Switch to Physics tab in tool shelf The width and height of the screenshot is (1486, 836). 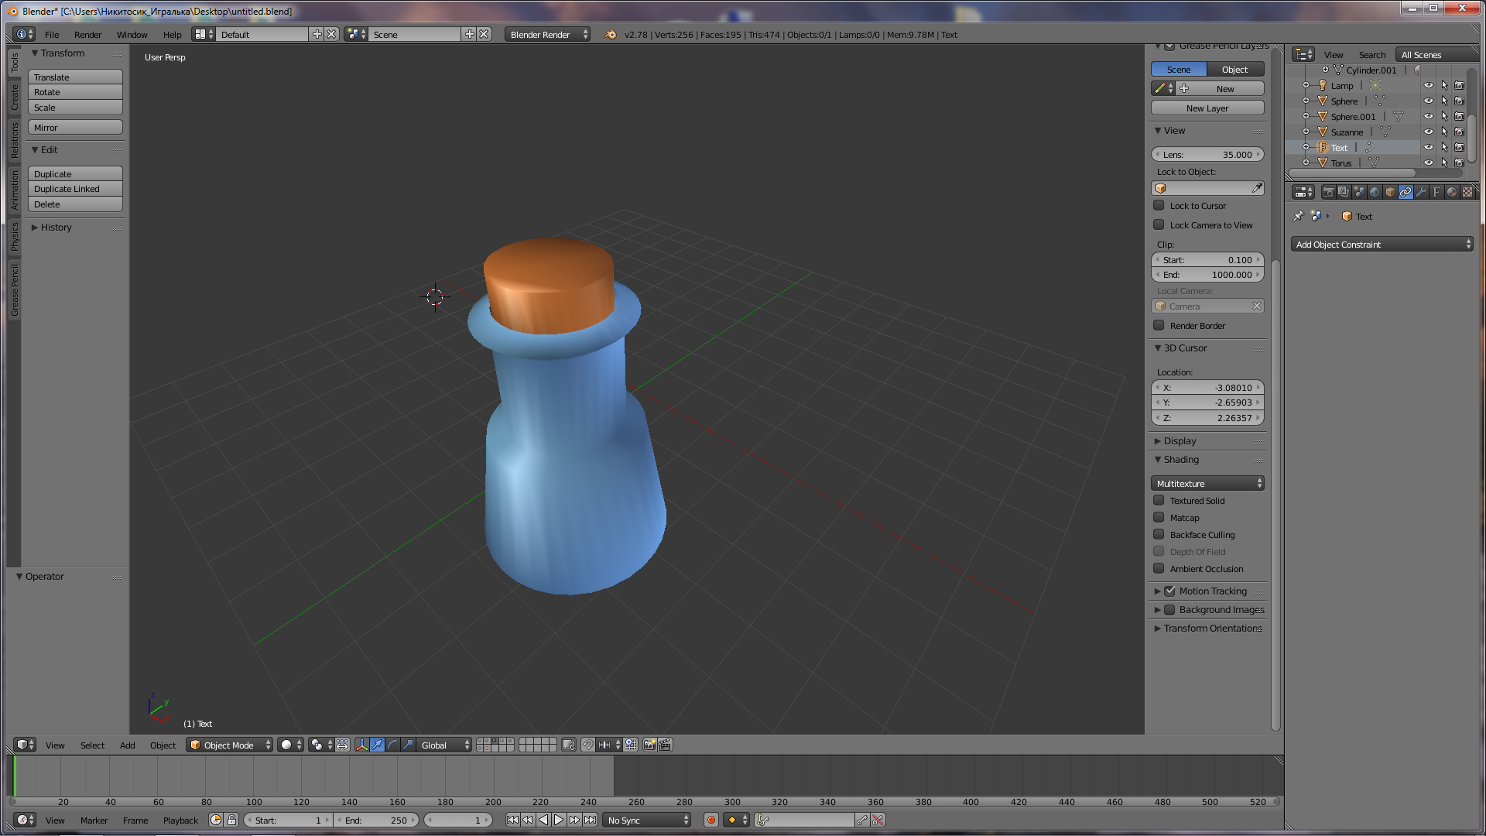click(14, 237)
